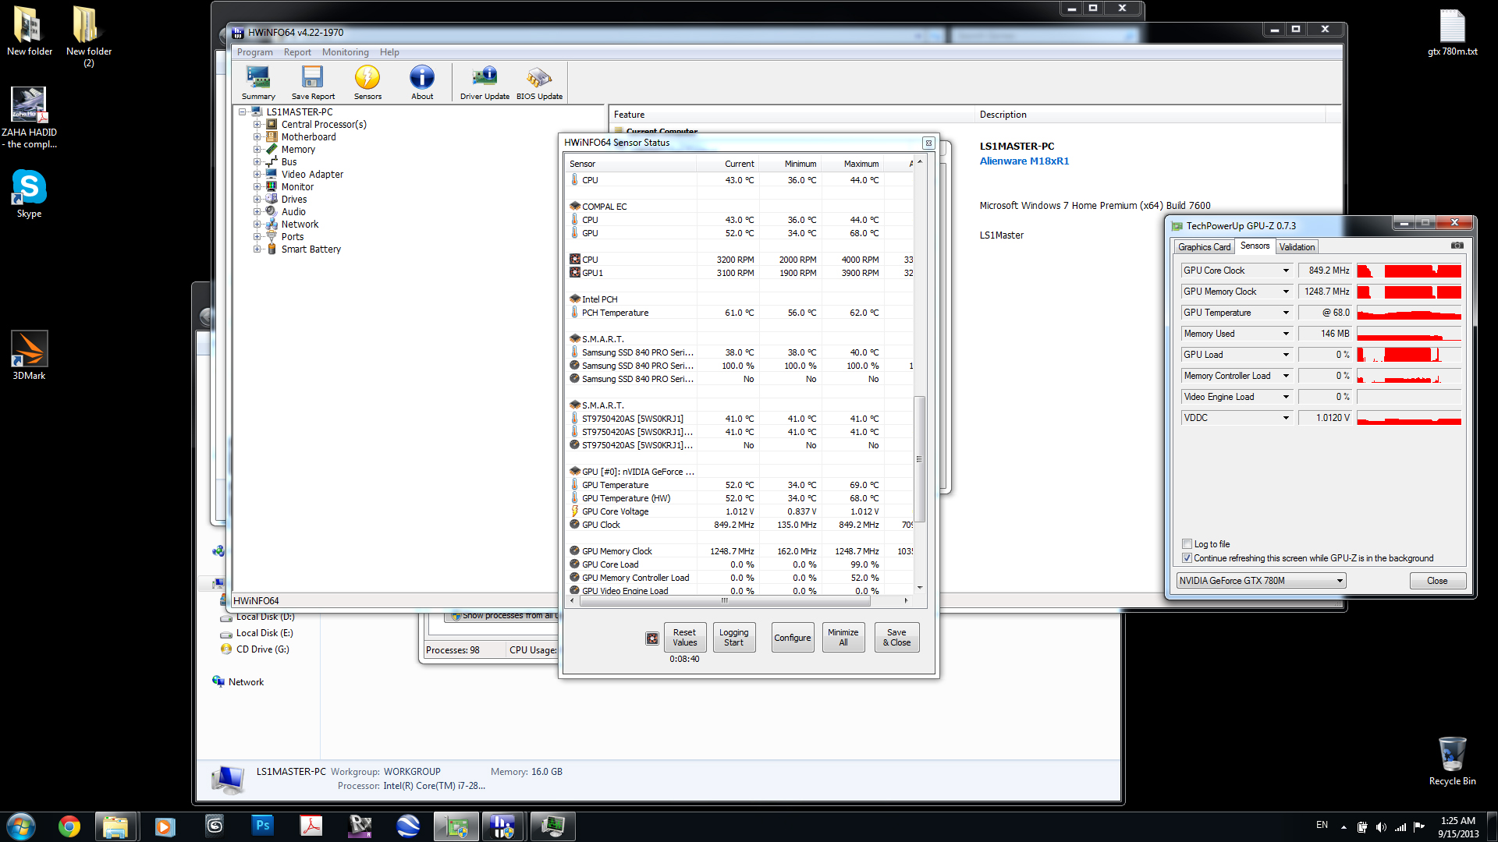Click the Reset Values button
The height and width of the screenshot is (842, 1498).
(685, 638)
